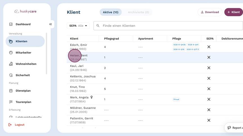This screenshot has height=136, width=243.
Task: Click the Download button
Action: click(x=210, y=12)
